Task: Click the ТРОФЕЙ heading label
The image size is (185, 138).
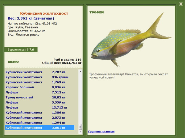Action: 97,12
